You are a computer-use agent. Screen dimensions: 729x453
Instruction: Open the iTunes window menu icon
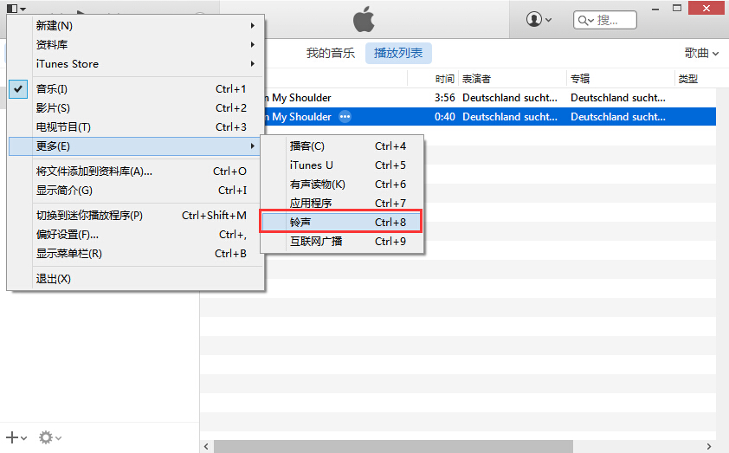(x=16, y=9)
